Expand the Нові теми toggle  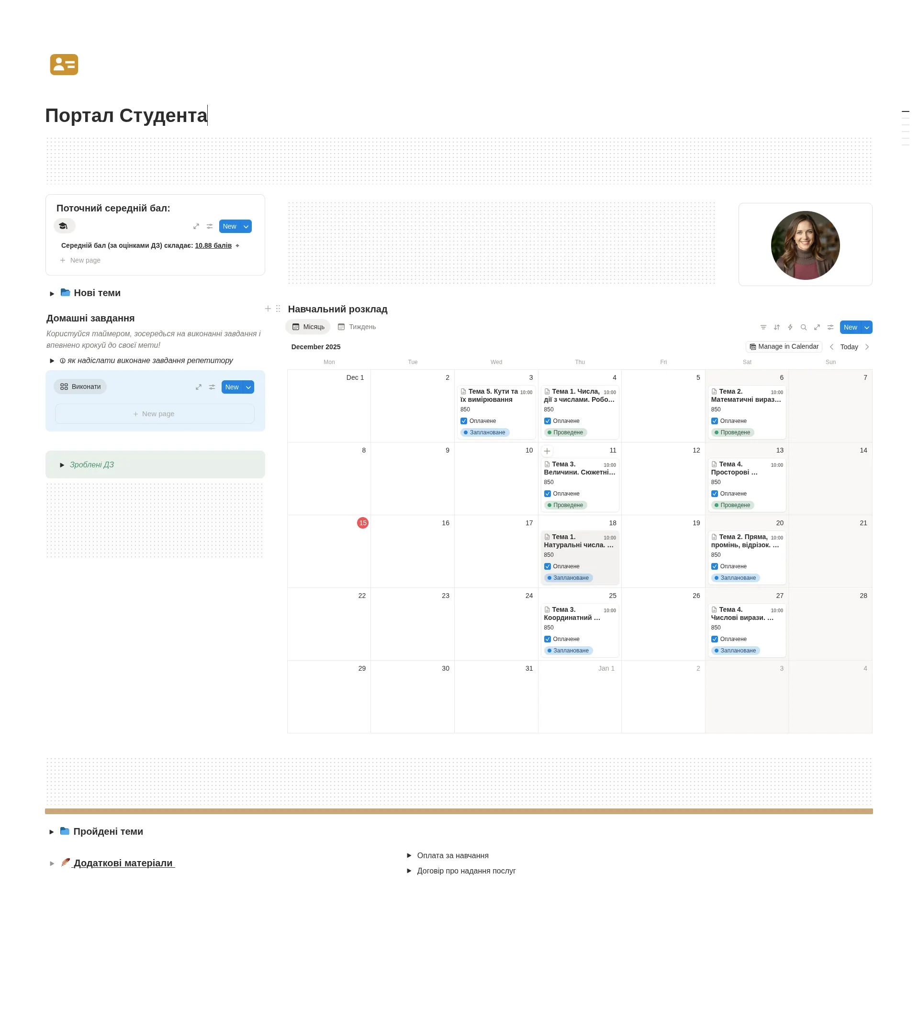52,294
